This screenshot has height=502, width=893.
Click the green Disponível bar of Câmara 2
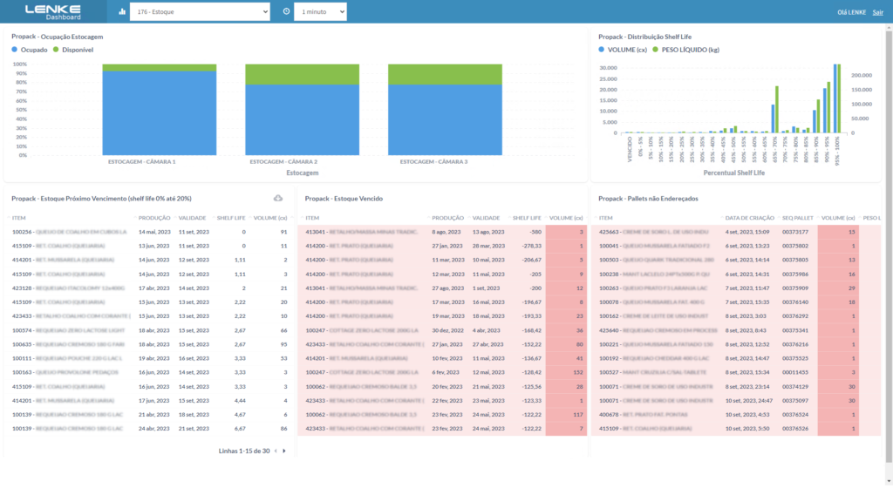point(303,75)
